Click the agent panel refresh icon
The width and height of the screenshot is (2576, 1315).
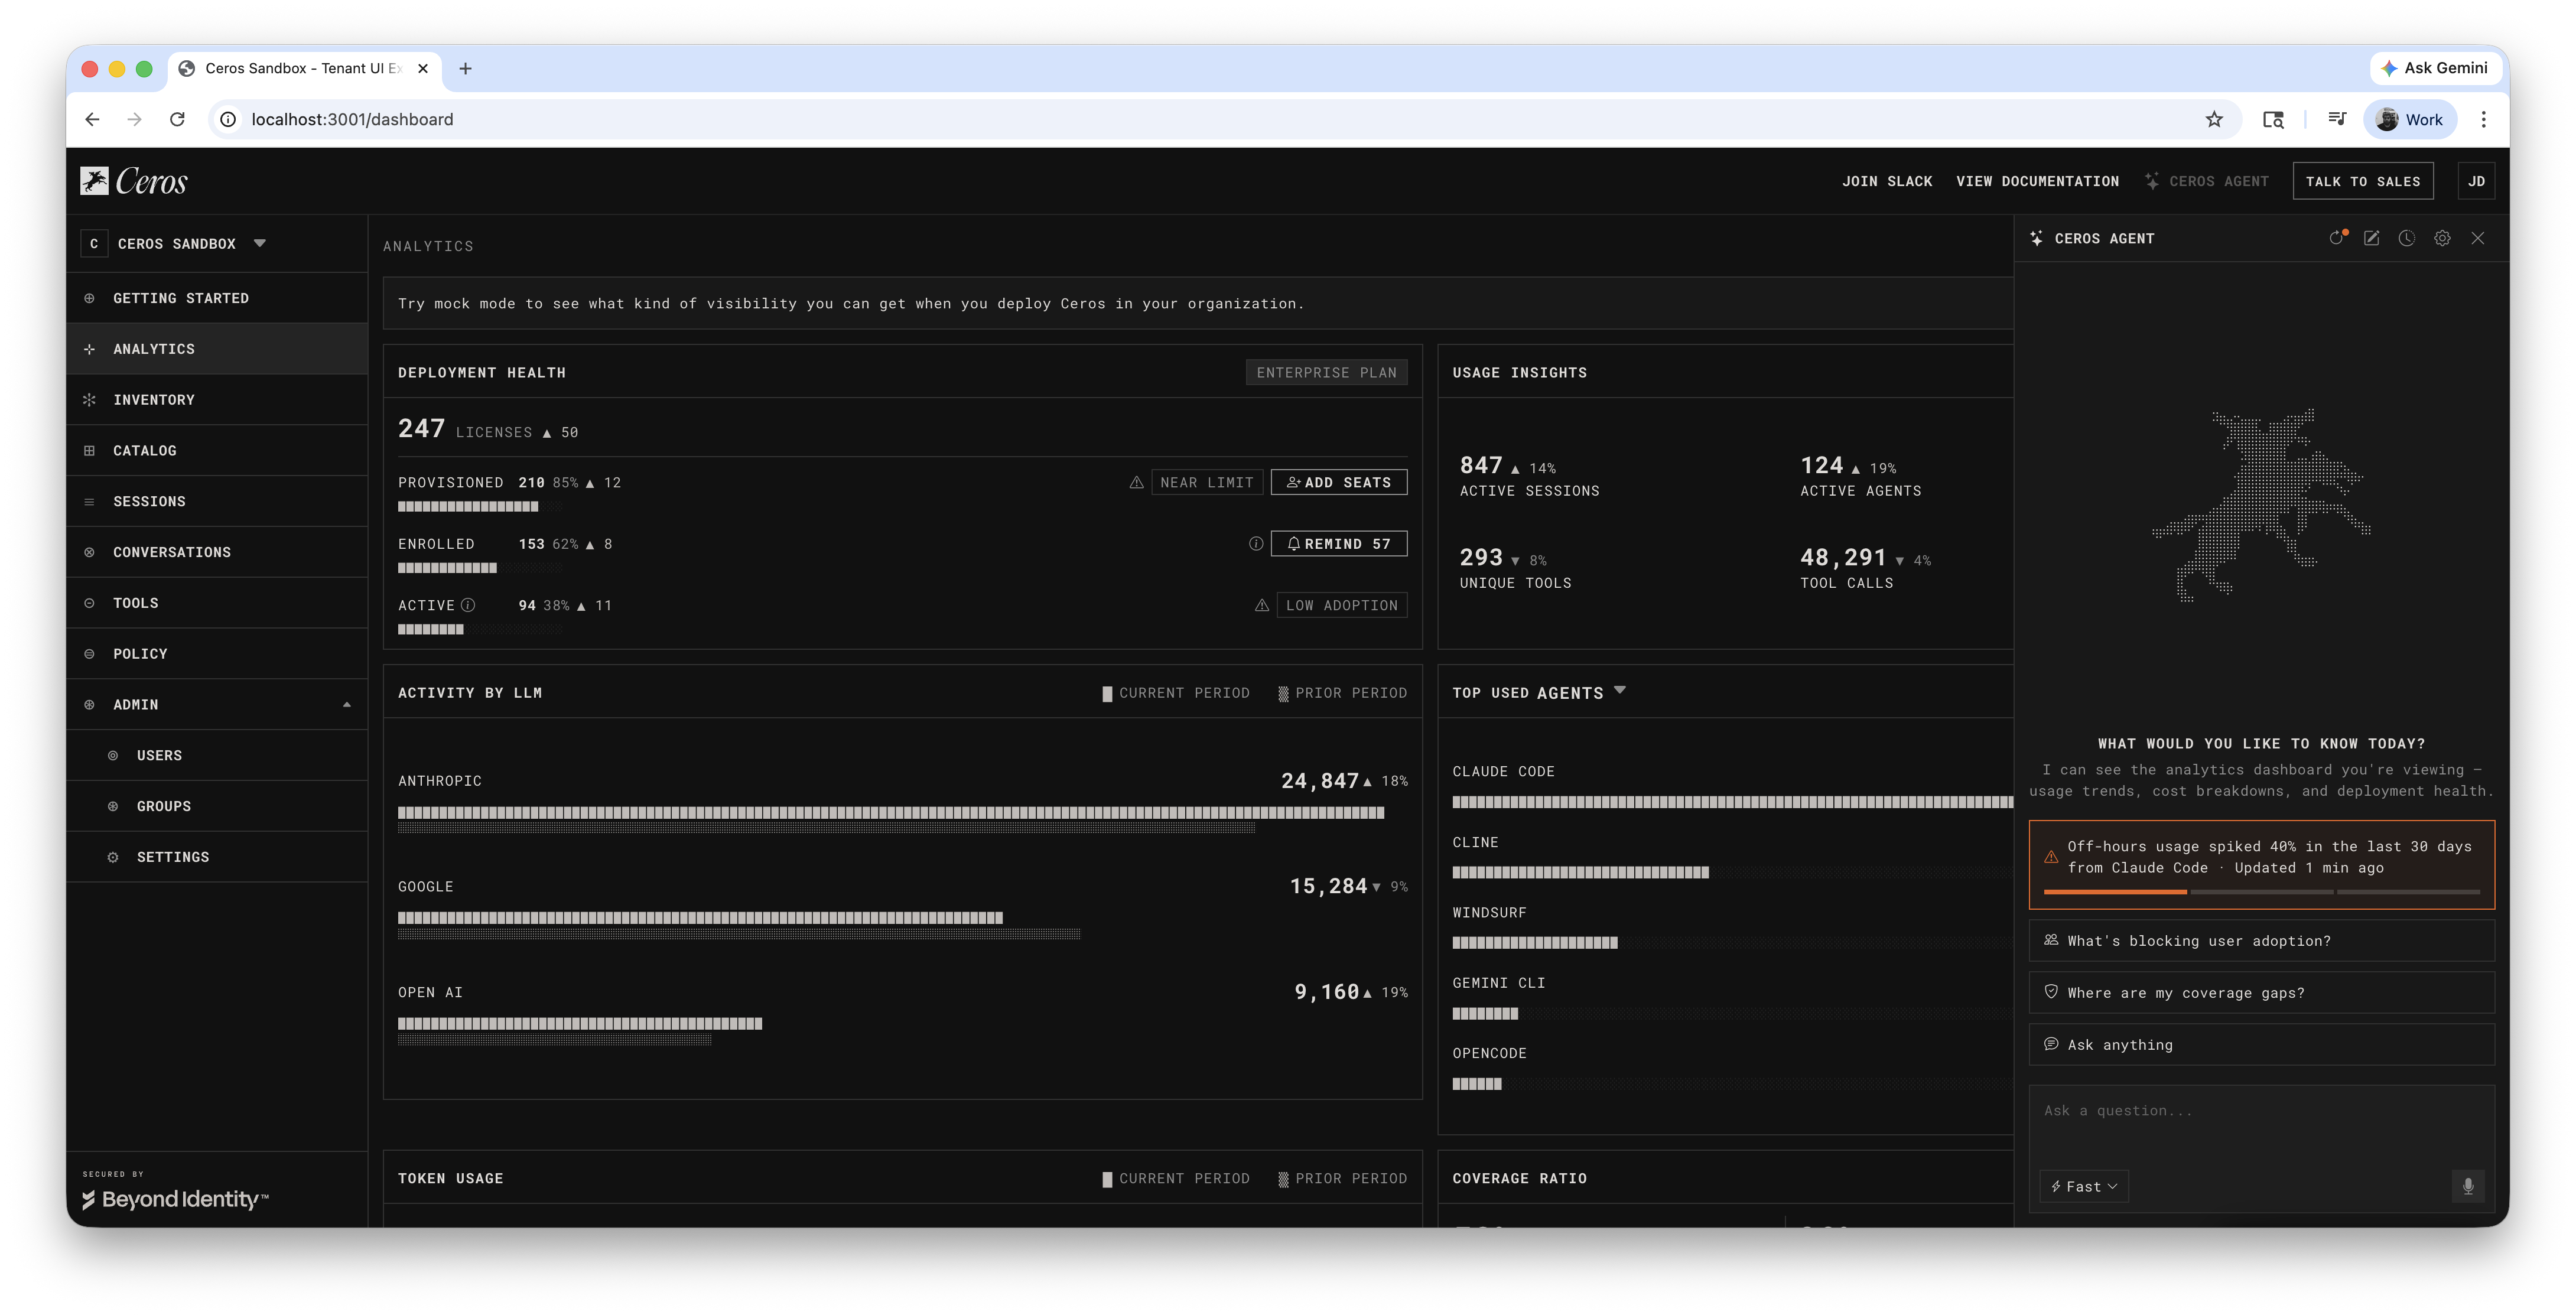(2337, 238)
